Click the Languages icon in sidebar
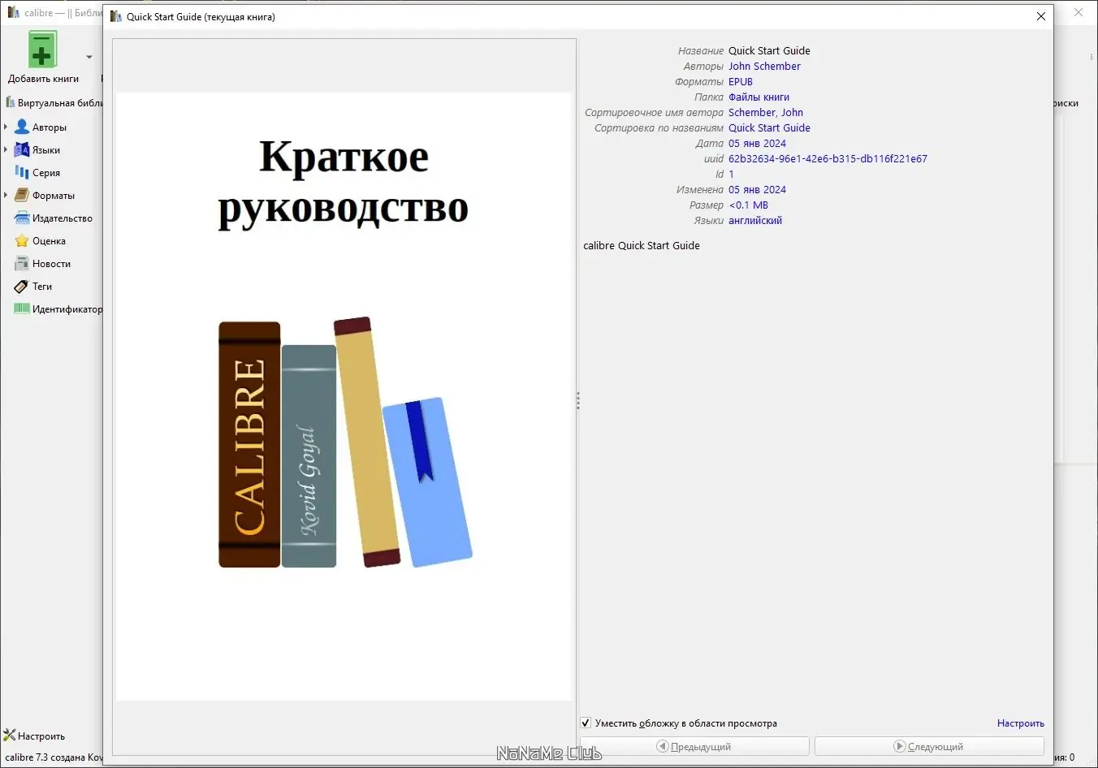 pos(22,149)
